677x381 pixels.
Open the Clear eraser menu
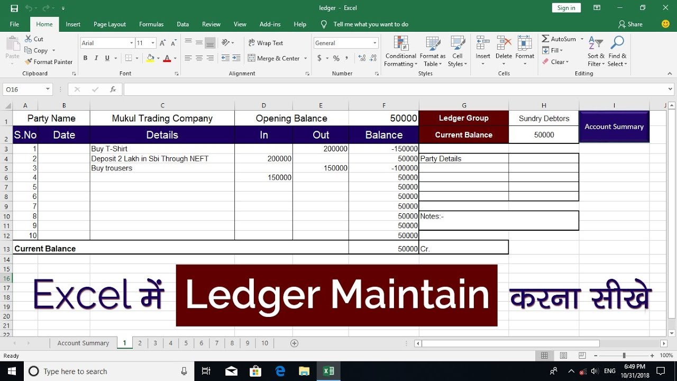point(555,62)
